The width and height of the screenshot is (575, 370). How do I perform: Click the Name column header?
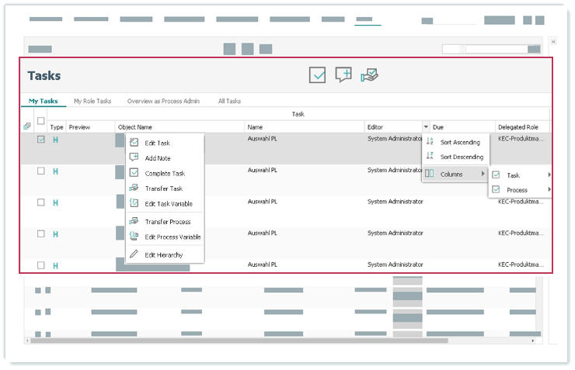click(x=305, y=127)
